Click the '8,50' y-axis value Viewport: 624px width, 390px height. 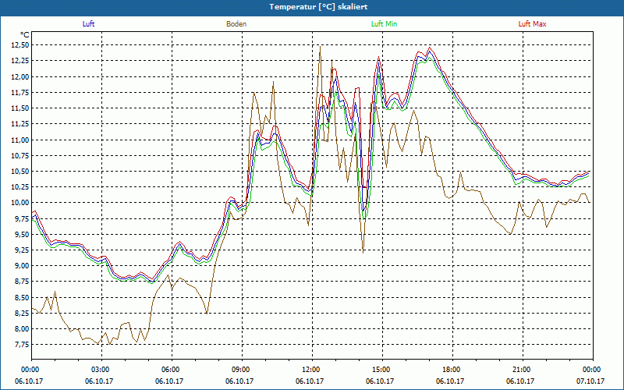22,298
